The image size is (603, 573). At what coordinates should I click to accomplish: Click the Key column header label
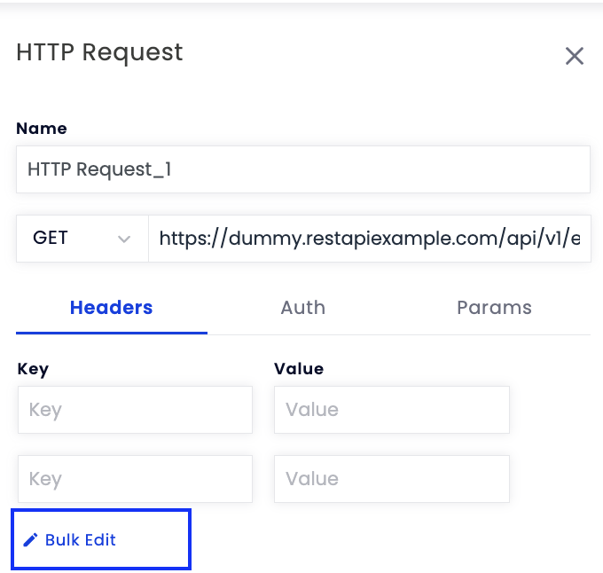point(33,369)
